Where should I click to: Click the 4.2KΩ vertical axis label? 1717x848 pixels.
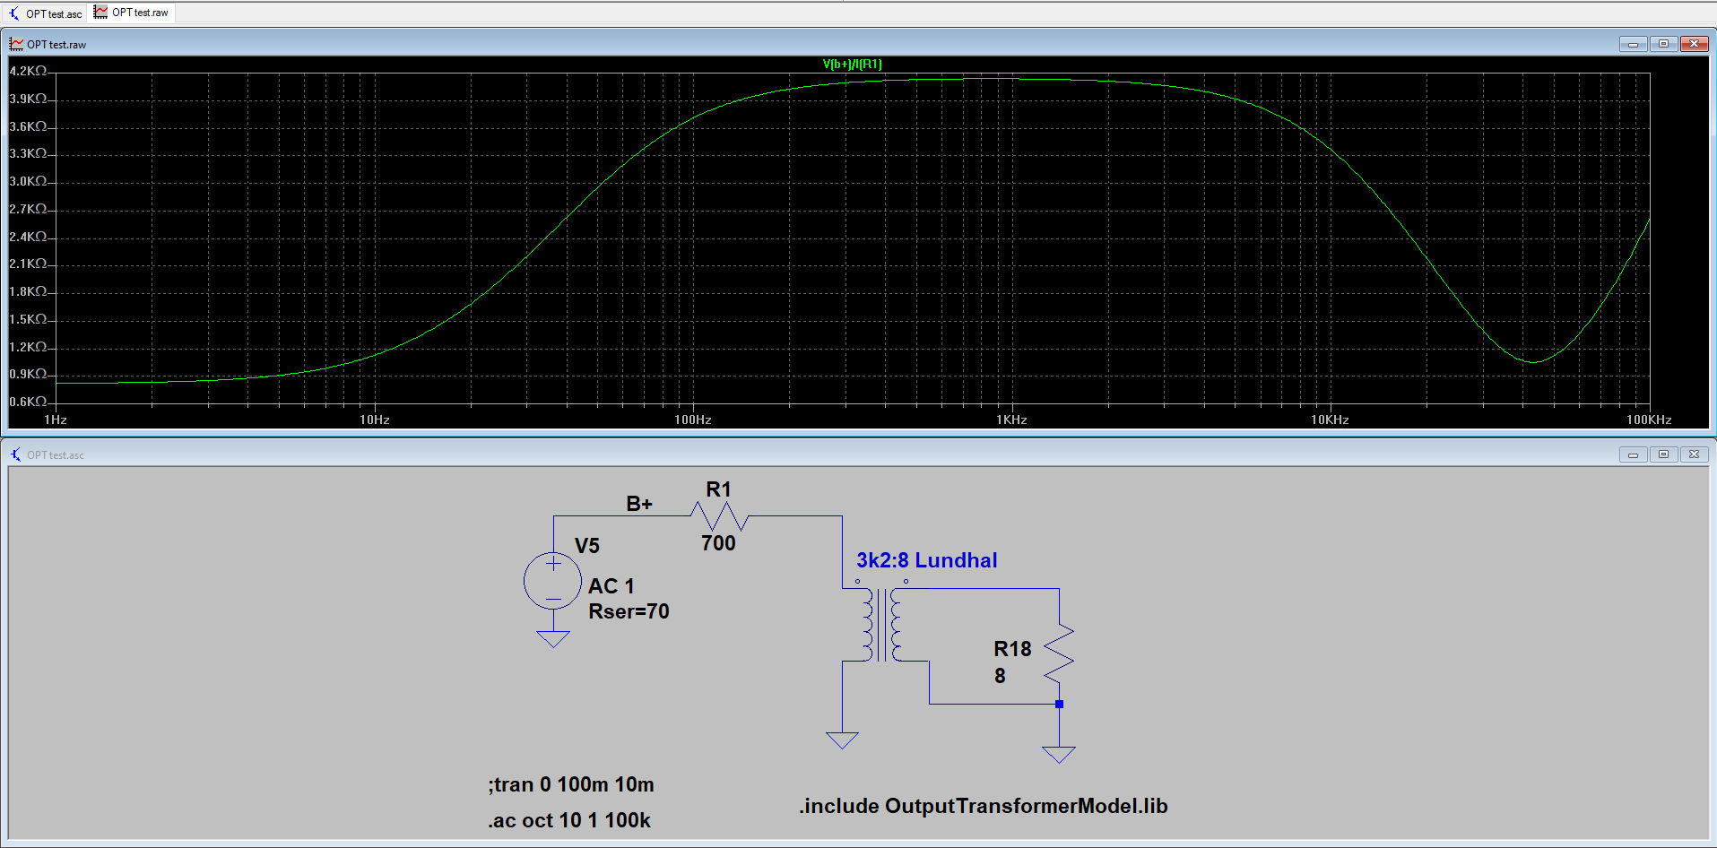[28, 71]
